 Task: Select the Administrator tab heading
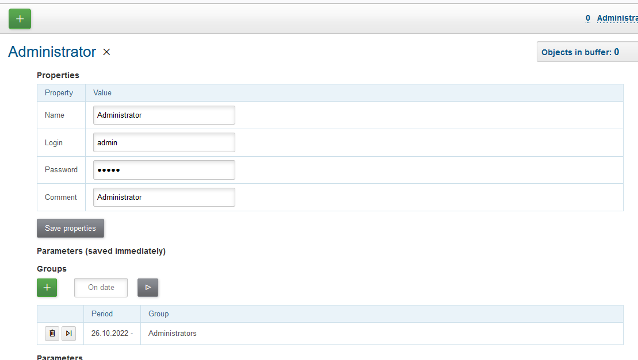pyautogui.click(x=52, y=52)
